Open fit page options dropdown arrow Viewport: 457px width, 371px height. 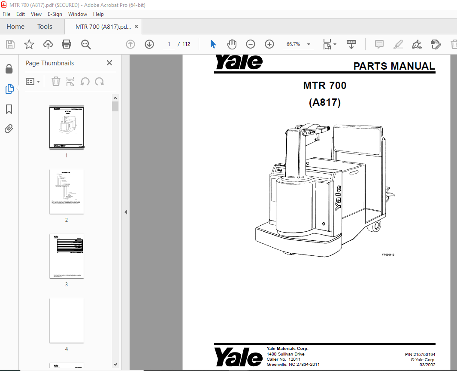coord(335,44)
